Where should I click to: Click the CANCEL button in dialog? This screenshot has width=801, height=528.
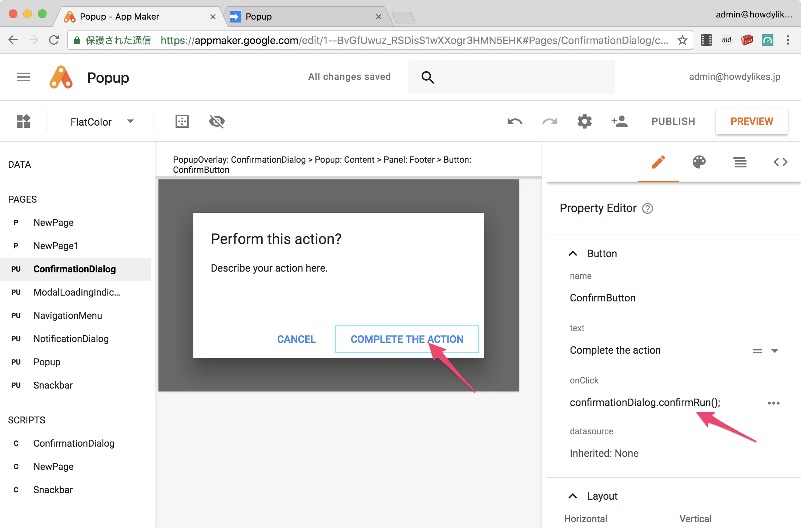pos(297,339)
